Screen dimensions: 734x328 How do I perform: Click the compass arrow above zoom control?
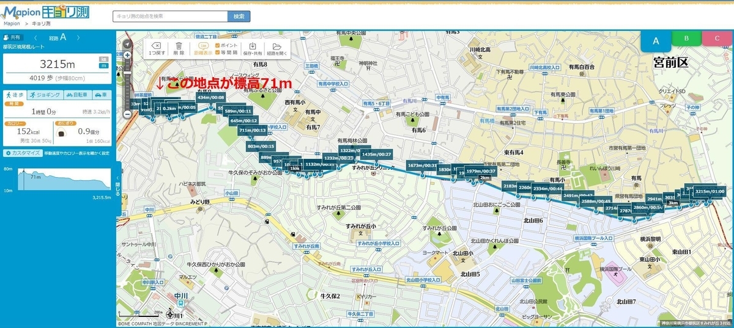tap(127, 44)
